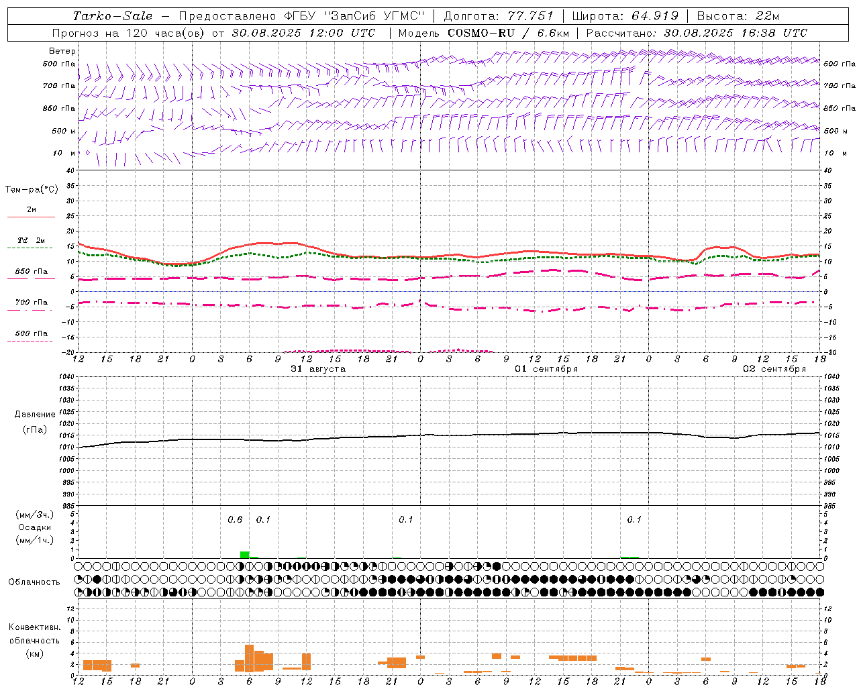Click the 'Осадки' precipitation panel label
This screenshot has height=687, width=859.
tap(35, 527)
